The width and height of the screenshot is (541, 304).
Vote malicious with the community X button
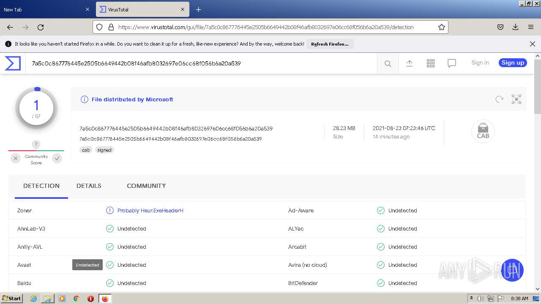coord(16,158)
